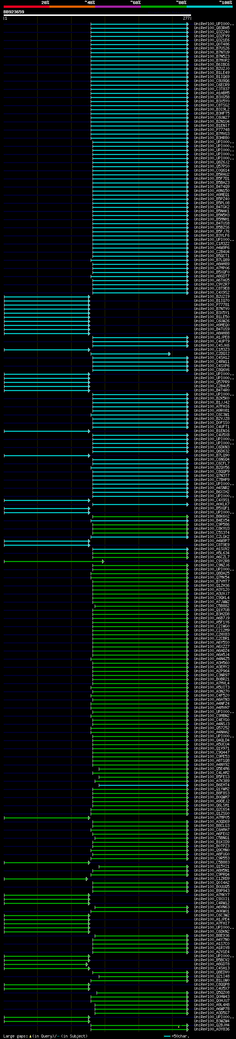The height and width of the screenshot is (1039, 236).
Task: Select hit label UniRef100_C4X9S2
Action: click(212, 292)
